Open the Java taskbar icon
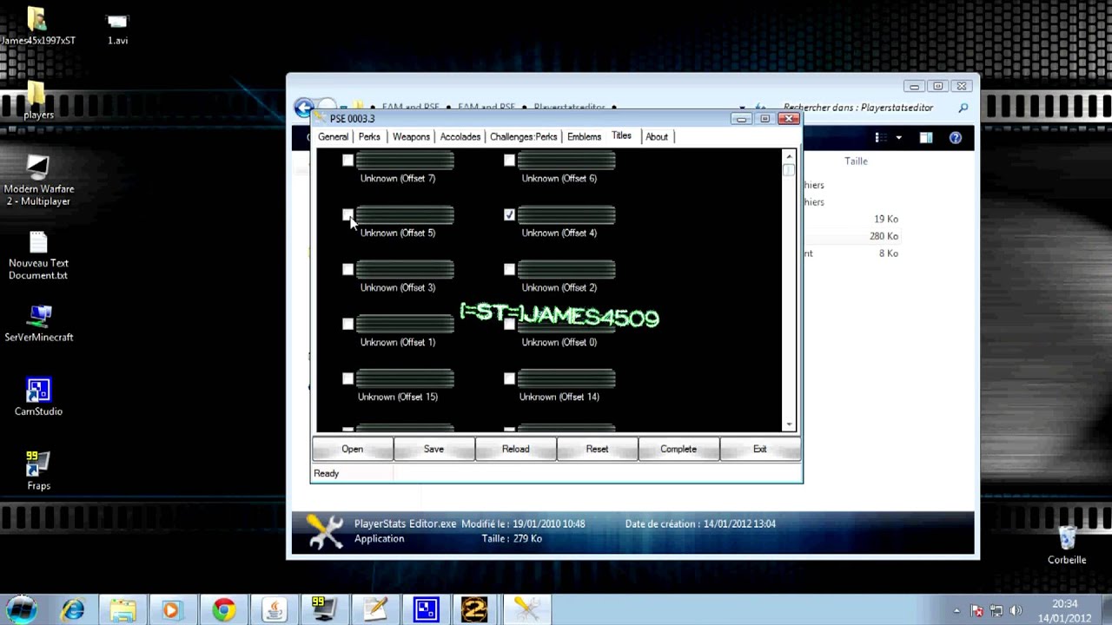This screenshot has width=1112, height=625. (x=274, y=610)
